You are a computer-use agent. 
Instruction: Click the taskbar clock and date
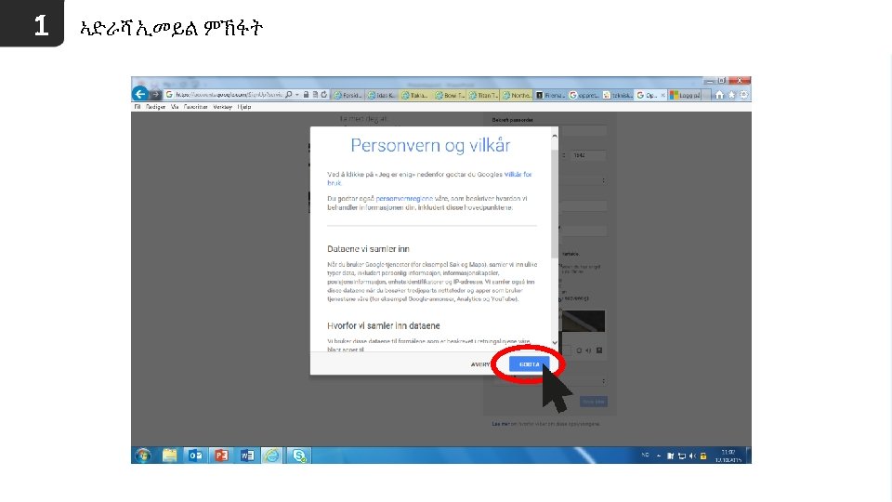pyautogui.click(x=728, y=456)
